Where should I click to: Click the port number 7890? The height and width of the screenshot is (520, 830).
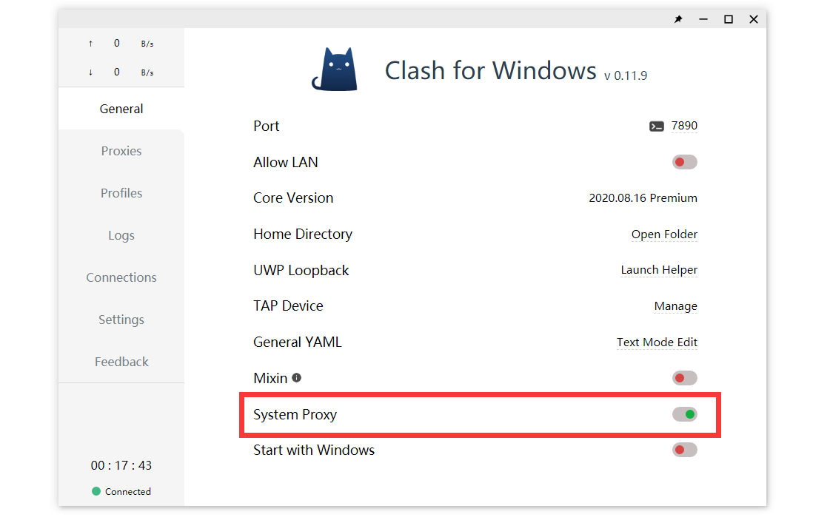[x=685, y=126]
